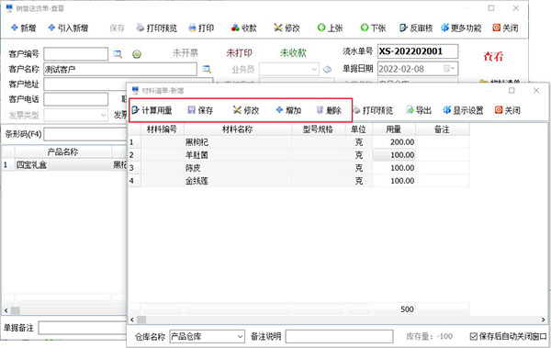This screenshot has height=348, width=551.
Task: Click the 羊肚菌 usage cell 100.00
Action: tap(394, 155)
